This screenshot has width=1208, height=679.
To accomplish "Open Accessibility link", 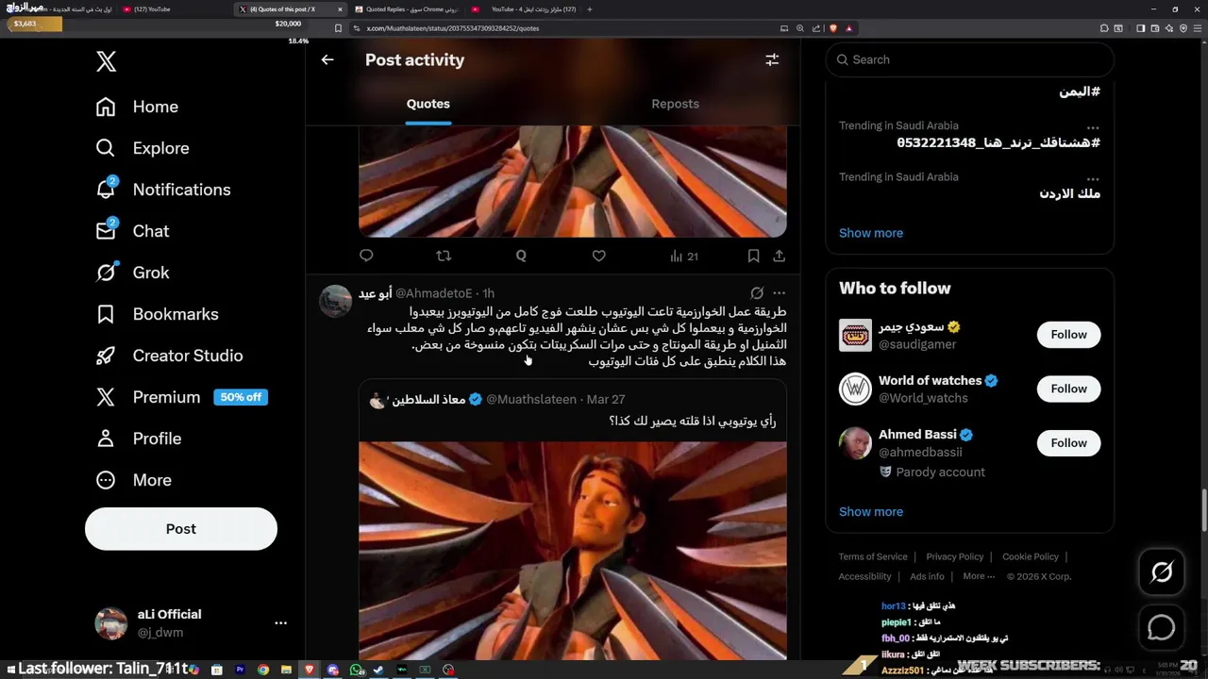I will [864, 576].
